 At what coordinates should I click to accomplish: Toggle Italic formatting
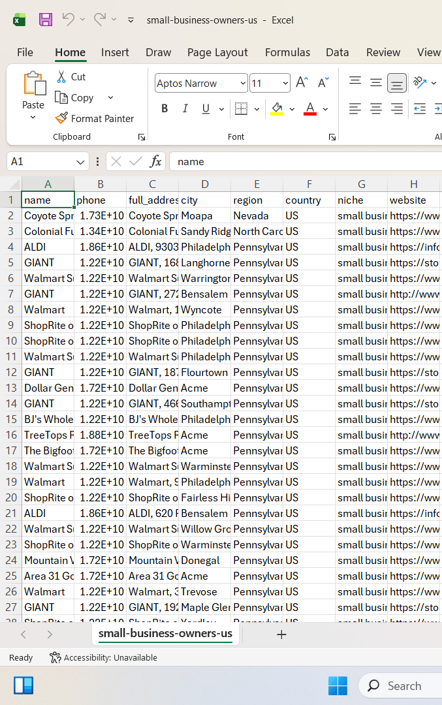click(185, 109)
